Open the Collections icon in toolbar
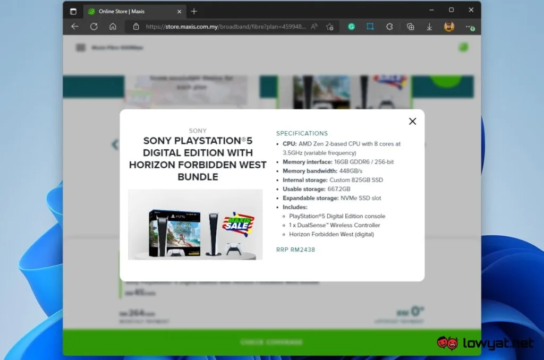This screenshot has height=360, width=544. pos(411,27)
